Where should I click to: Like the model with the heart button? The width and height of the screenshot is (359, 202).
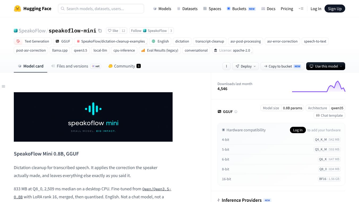[113, 31]
